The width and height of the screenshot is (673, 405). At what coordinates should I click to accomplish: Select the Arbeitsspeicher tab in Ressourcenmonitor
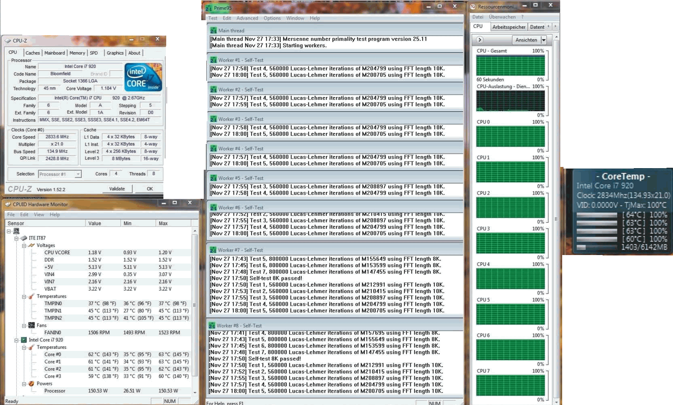click(509, 27)
